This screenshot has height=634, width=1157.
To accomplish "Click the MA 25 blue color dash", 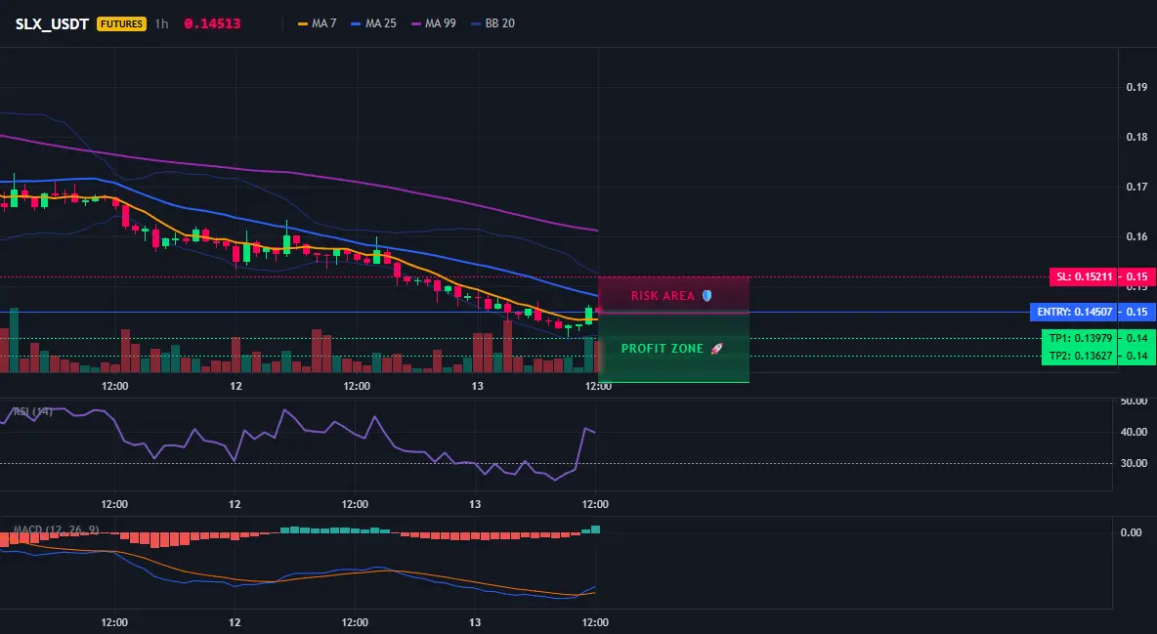I will [357, 23].
